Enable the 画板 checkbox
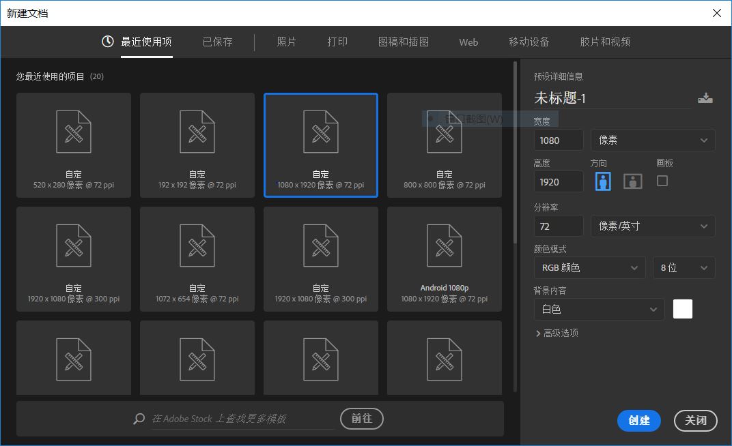The width and height of the screenshot is (732, 446). pyautogui.click(x=662, y=181)
